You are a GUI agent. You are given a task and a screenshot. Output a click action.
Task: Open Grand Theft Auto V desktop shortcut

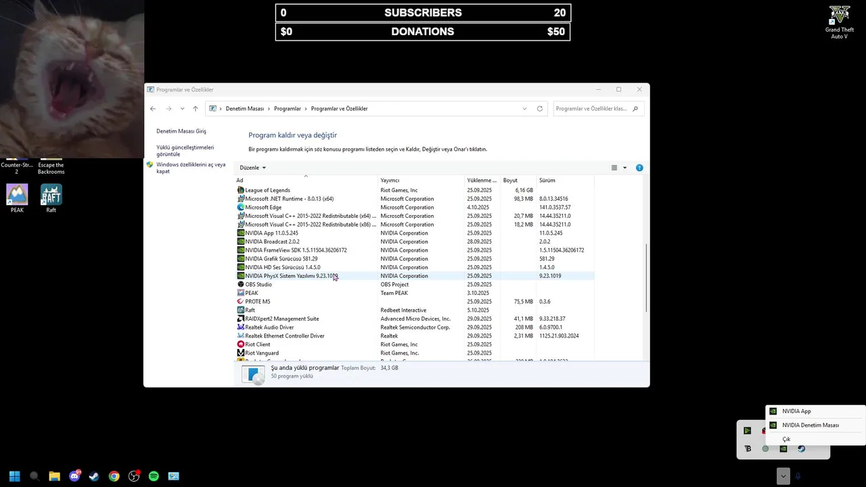point(840,22)
